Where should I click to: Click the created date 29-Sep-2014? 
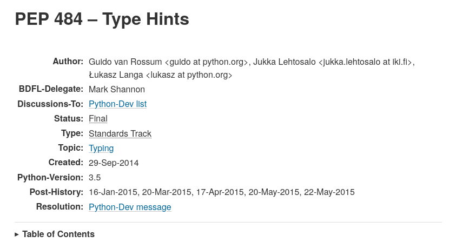[x=114, y=163]
